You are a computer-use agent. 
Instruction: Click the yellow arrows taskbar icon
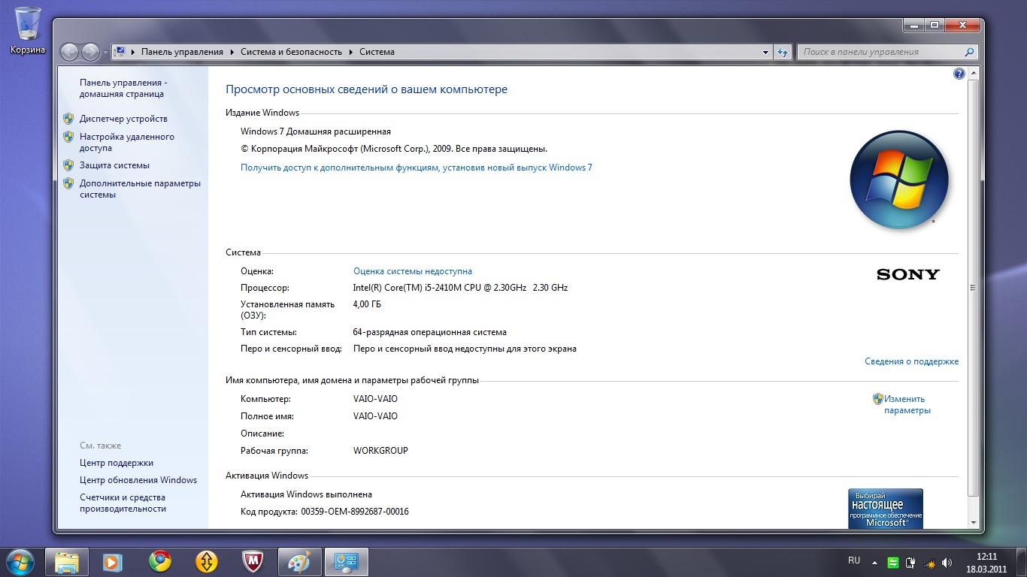pyautogui.click(x=206, y=562)
